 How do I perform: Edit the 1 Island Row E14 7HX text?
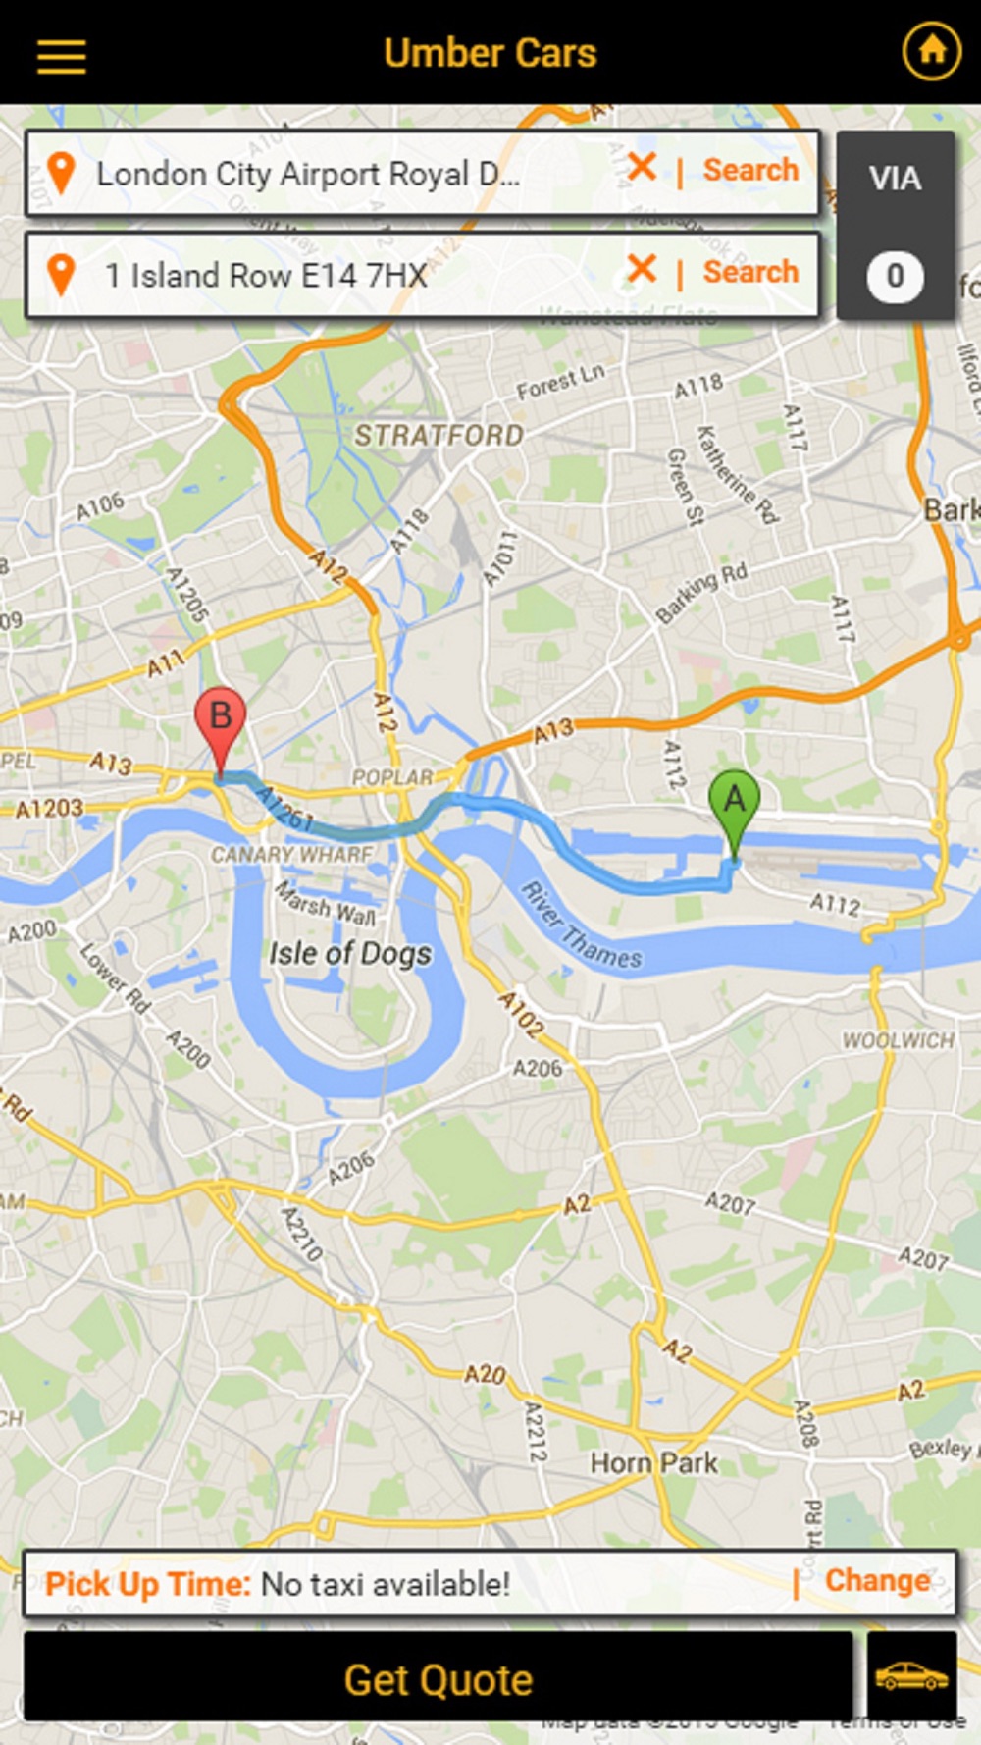(x=266, y=276)
